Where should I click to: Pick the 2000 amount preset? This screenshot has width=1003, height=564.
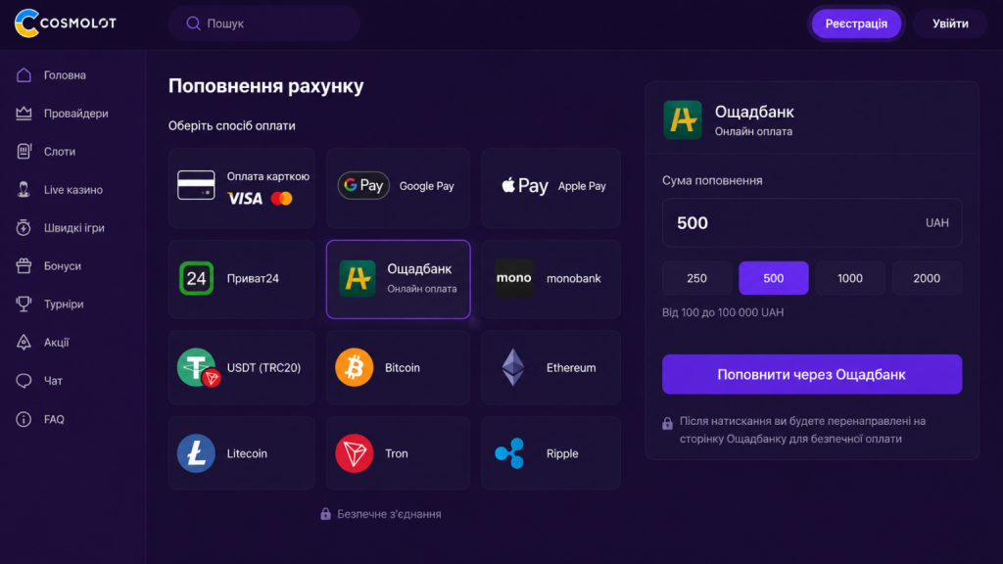tap(927, 278)
